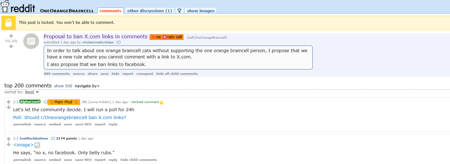450x164 pixels.
Task: Click the orange One Brain cell flair
Action: pos(167,37)
